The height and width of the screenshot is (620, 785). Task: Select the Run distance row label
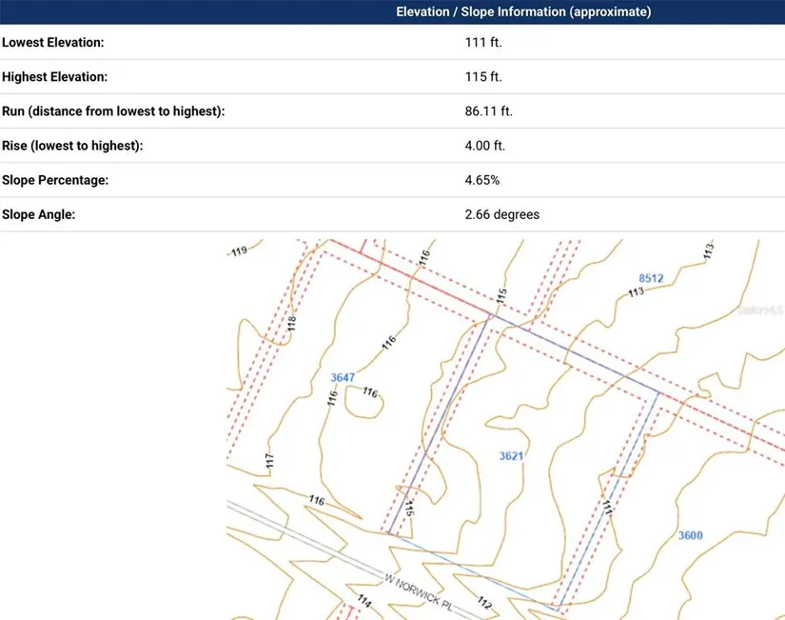point(113,111)
